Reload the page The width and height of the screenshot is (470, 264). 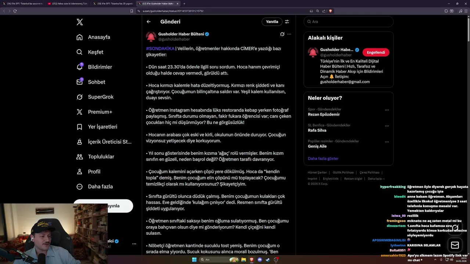pyautogui.click(x=15, y=11)
